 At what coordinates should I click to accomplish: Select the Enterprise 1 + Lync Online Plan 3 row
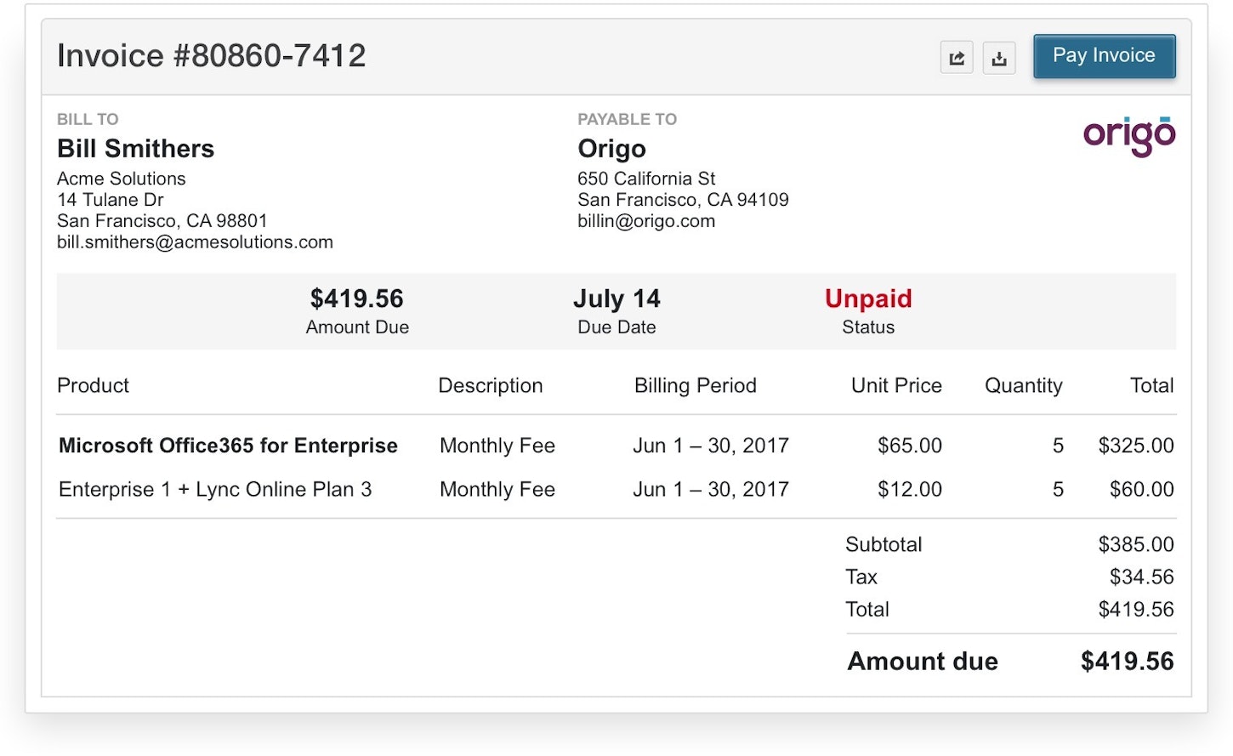[x=215, y=490]
